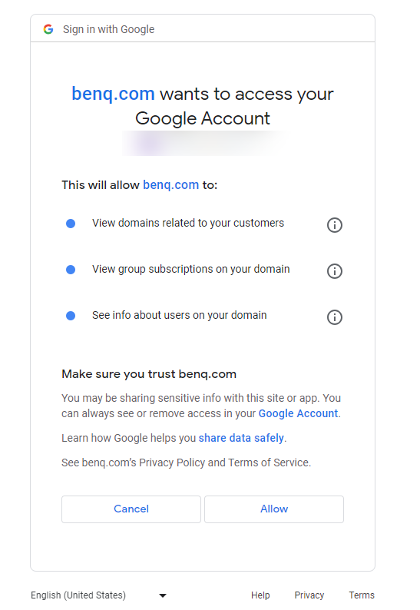Click benq.com link in 'This will allow' line
420x610 pixels.
170,185
